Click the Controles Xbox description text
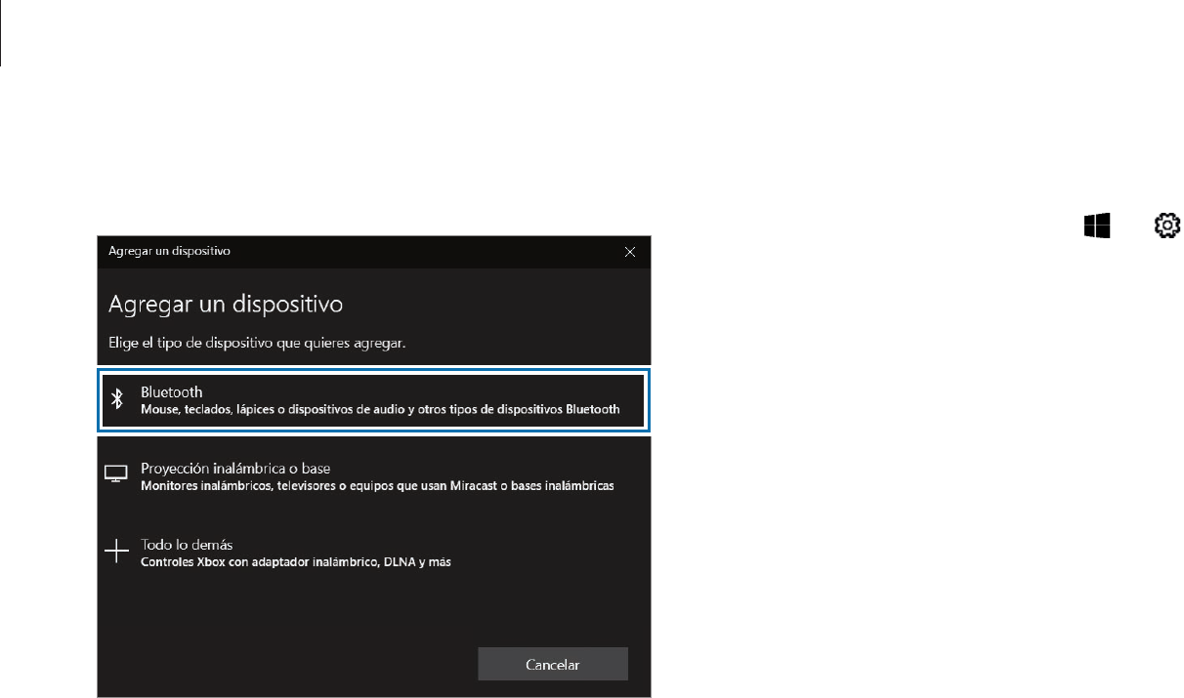Image resolution: width=1184 pixels, height=698 pixels. tap(296, 561)
